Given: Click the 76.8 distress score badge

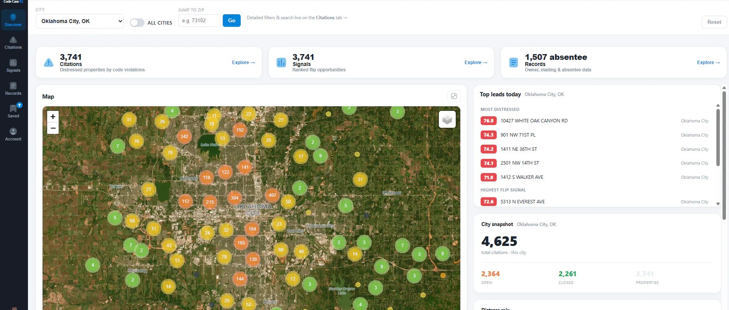Looking at the screenshot, I should point(488,121).
